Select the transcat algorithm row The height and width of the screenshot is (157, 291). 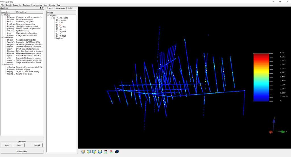[22, 35]
